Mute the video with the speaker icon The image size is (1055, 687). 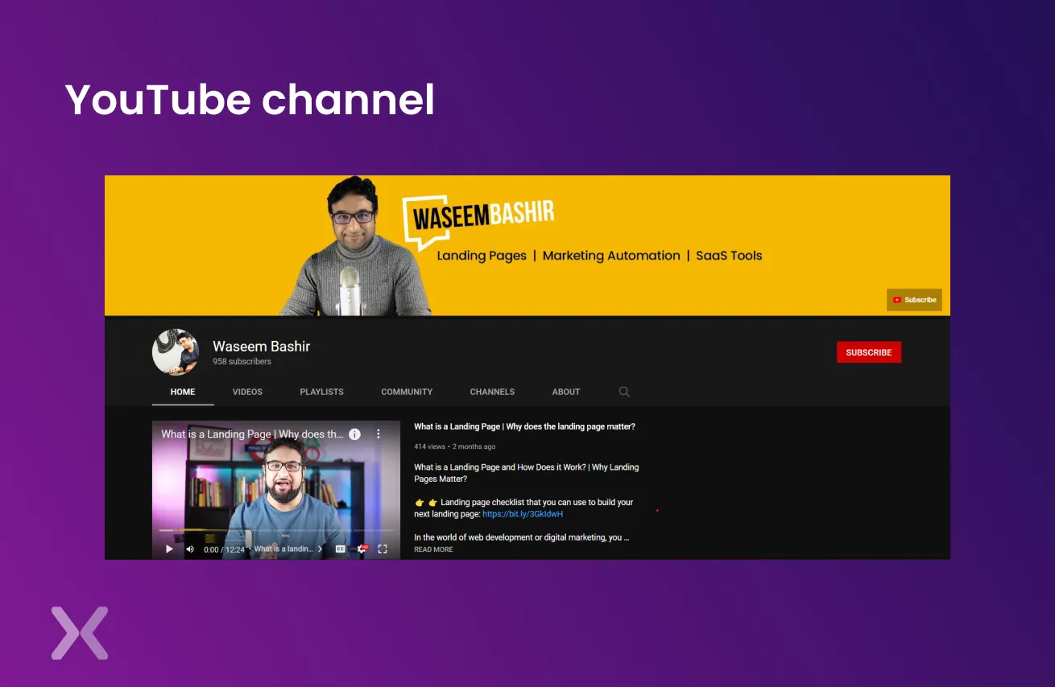(190, 549)
